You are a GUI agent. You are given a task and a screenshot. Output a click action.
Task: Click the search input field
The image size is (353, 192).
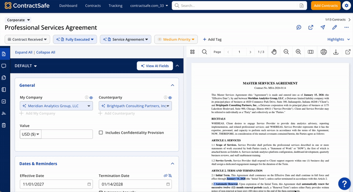tap(239, 5)
